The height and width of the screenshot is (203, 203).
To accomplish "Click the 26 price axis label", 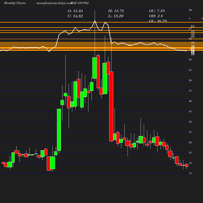I will pos(190,143).
